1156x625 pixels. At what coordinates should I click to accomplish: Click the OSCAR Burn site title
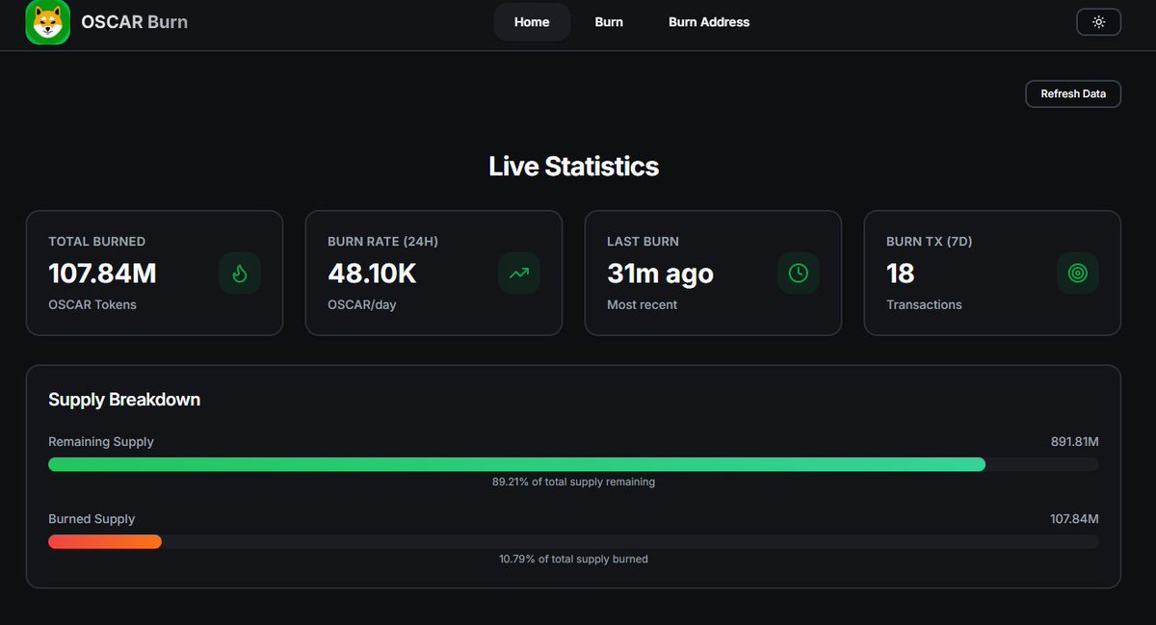(135, 22)
